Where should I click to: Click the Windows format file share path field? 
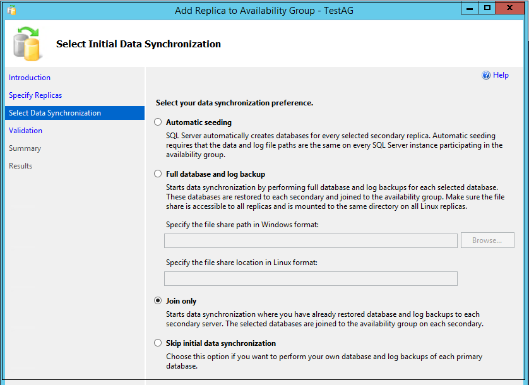(x=311, y=240)
